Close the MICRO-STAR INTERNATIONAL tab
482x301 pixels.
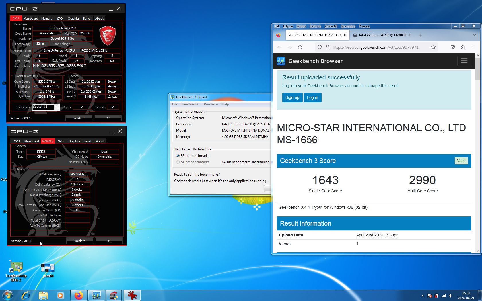(345, 35)
